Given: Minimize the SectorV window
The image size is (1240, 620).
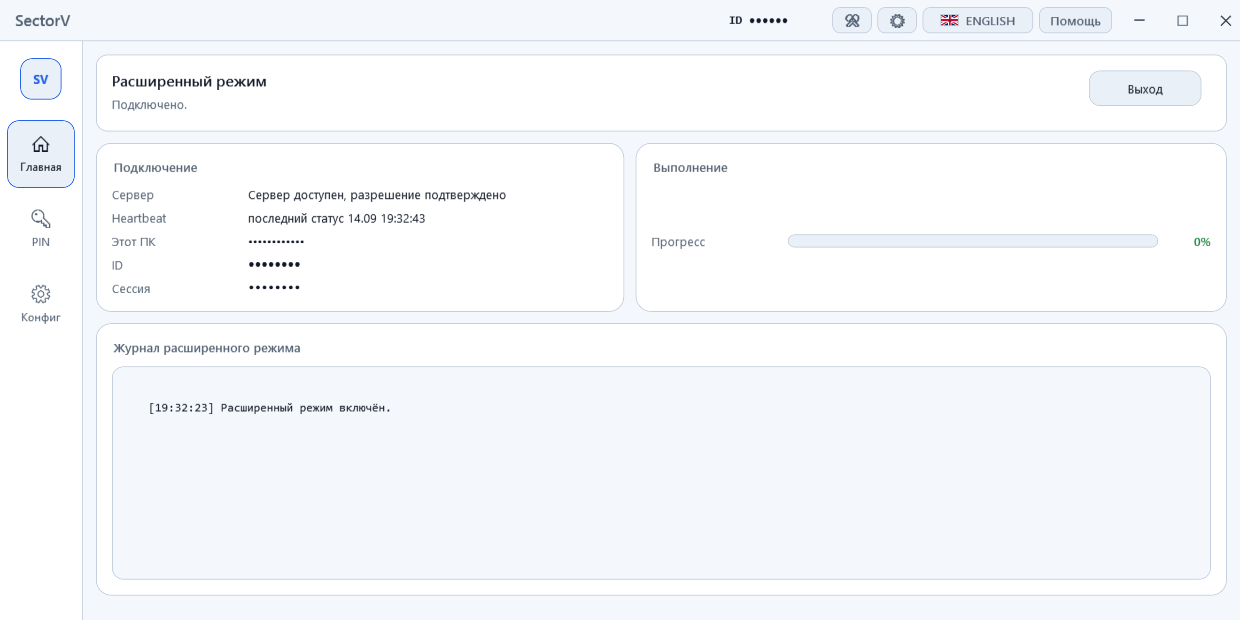Looking at the screenshot, I should coord(1139,21).
